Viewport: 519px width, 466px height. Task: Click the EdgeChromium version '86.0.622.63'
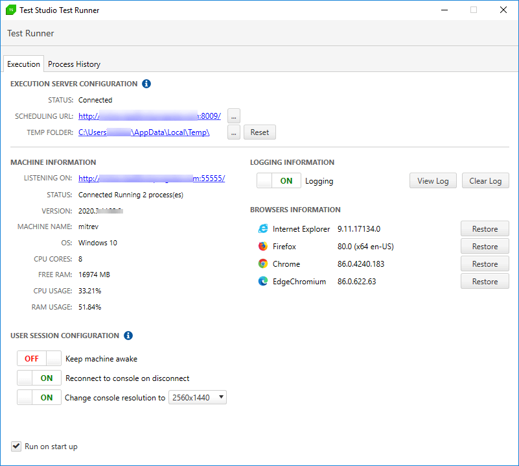[356, 282]
